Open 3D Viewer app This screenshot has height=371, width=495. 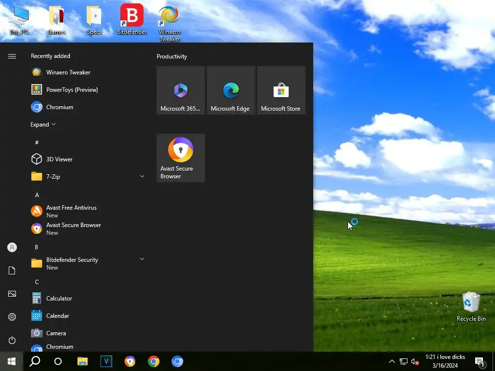pyautogui.click(x=88, y=159)
